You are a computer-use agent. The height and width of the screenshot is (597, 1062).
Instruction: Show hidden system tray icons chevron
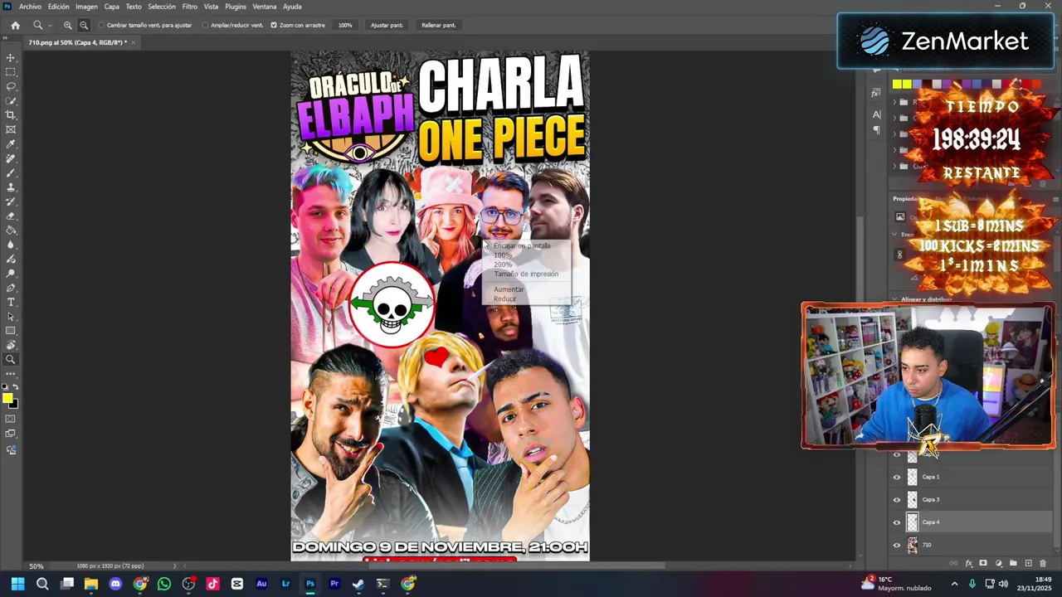pyautogui.click(x=954, y=584)
